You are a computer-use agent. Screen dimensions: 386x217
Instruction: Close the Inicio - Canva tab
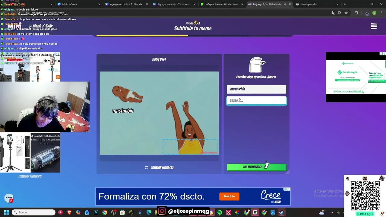[99, 5]
